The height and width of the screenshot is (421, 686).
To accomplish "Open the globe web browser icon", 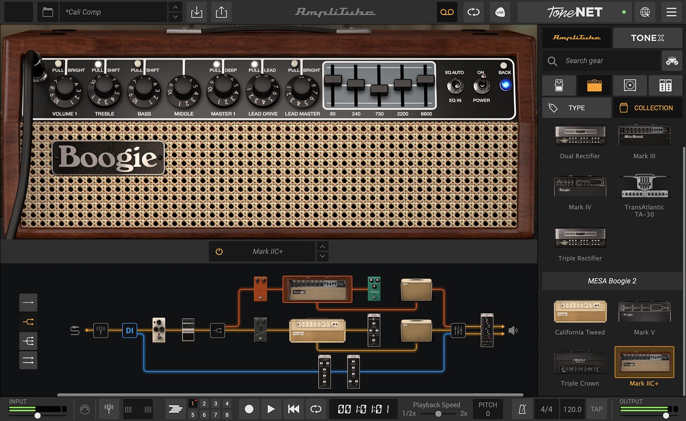I will (x=646, y=12).
